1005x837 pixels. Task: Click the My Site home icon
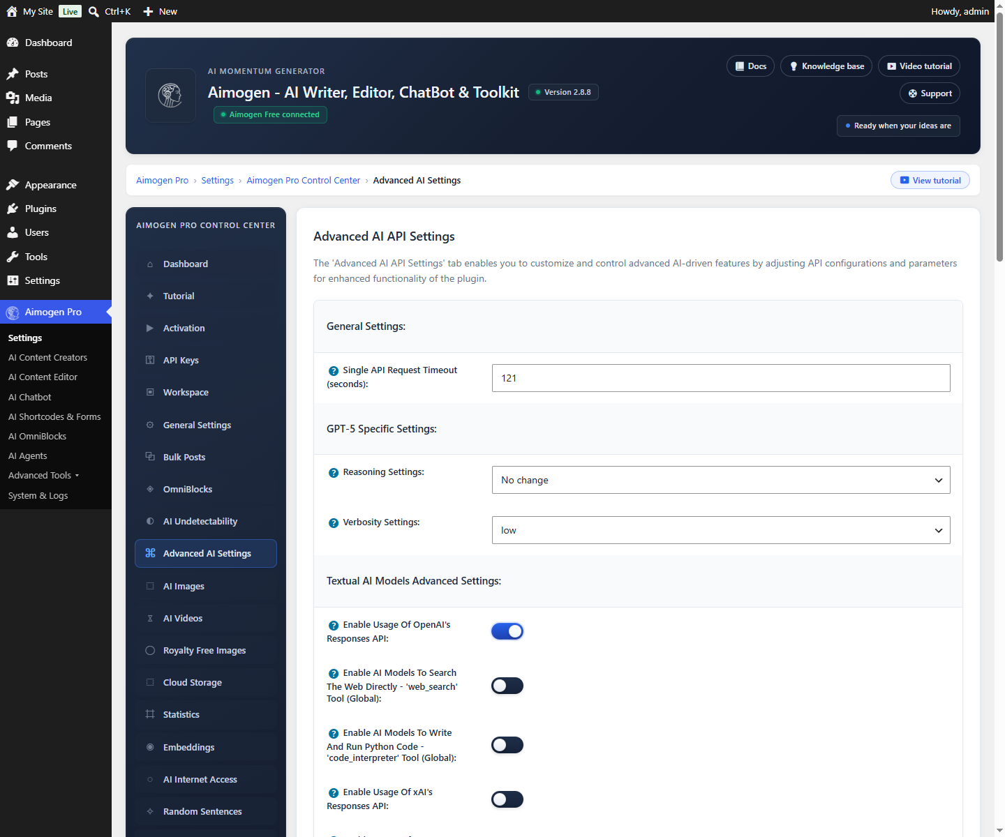tap(12, 11)
